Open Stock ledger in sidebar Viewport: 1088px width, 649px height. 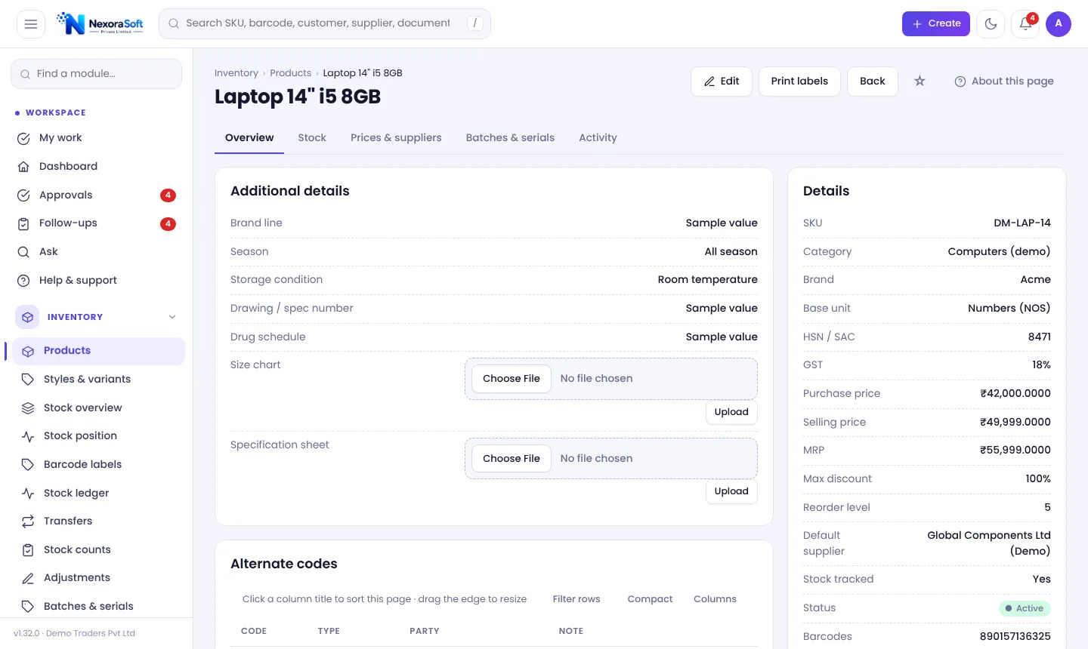98,494
